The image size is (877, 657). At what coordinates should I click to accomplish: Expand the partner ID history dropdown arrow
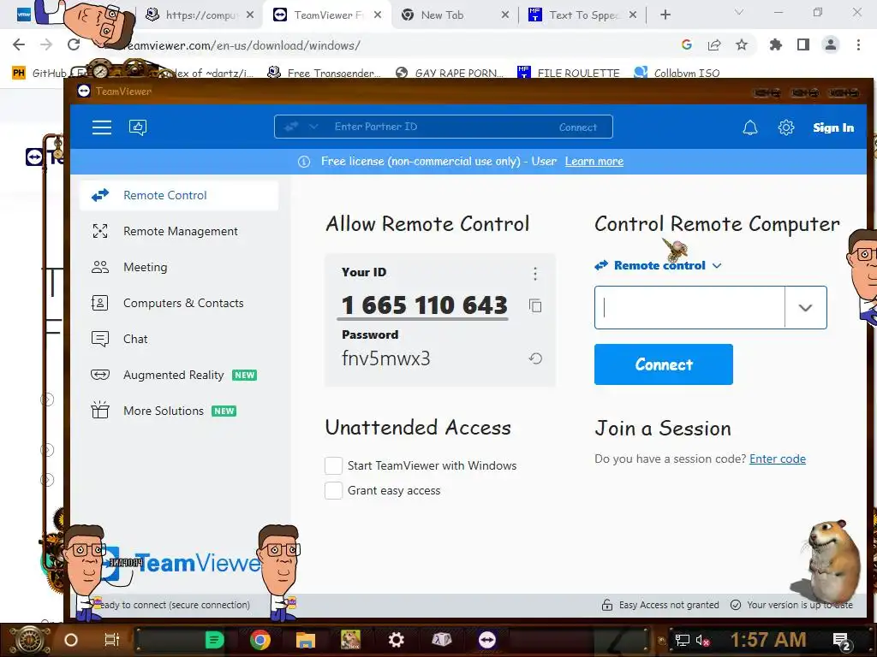805,308
